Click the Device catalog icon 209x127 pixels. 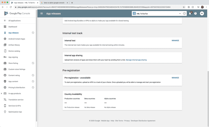click(x=5, y=51)
